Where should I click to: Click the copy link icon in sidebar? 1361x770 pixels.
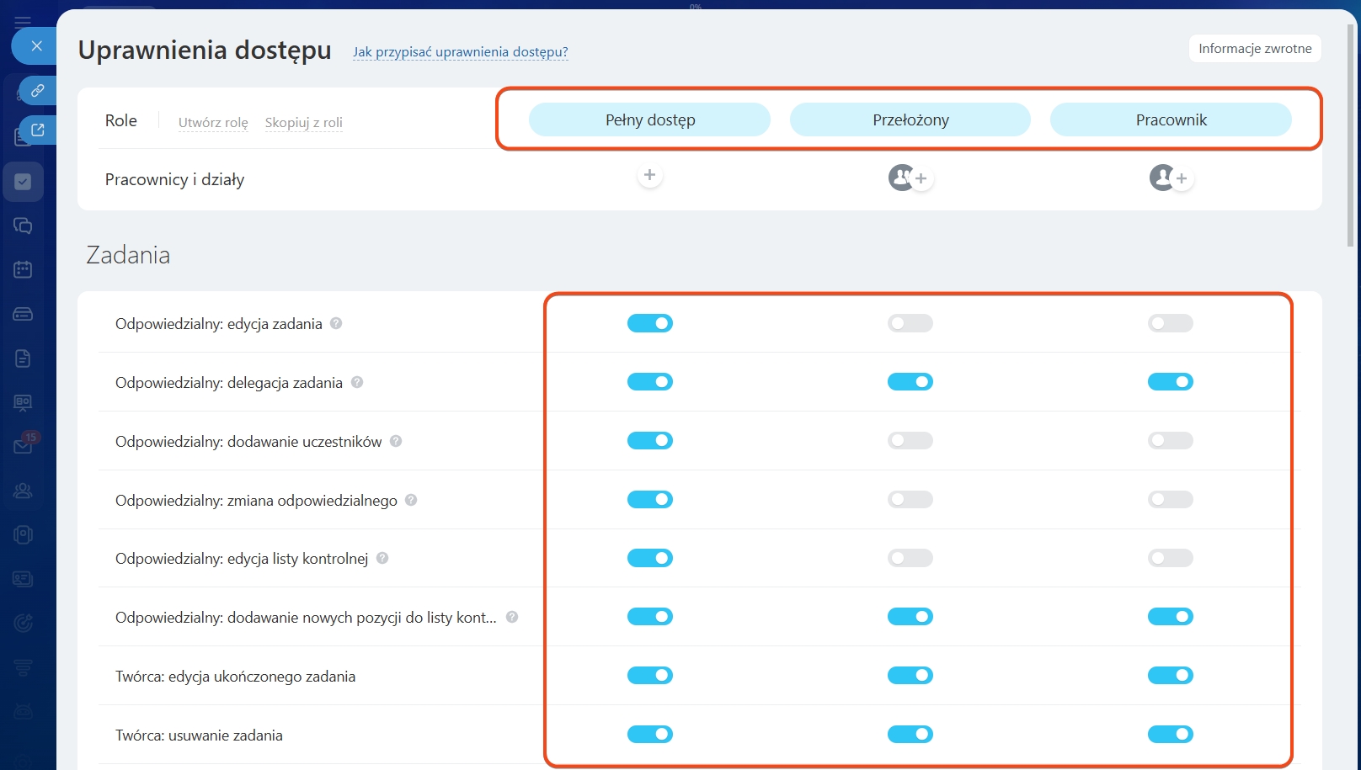tap(37, 90)
